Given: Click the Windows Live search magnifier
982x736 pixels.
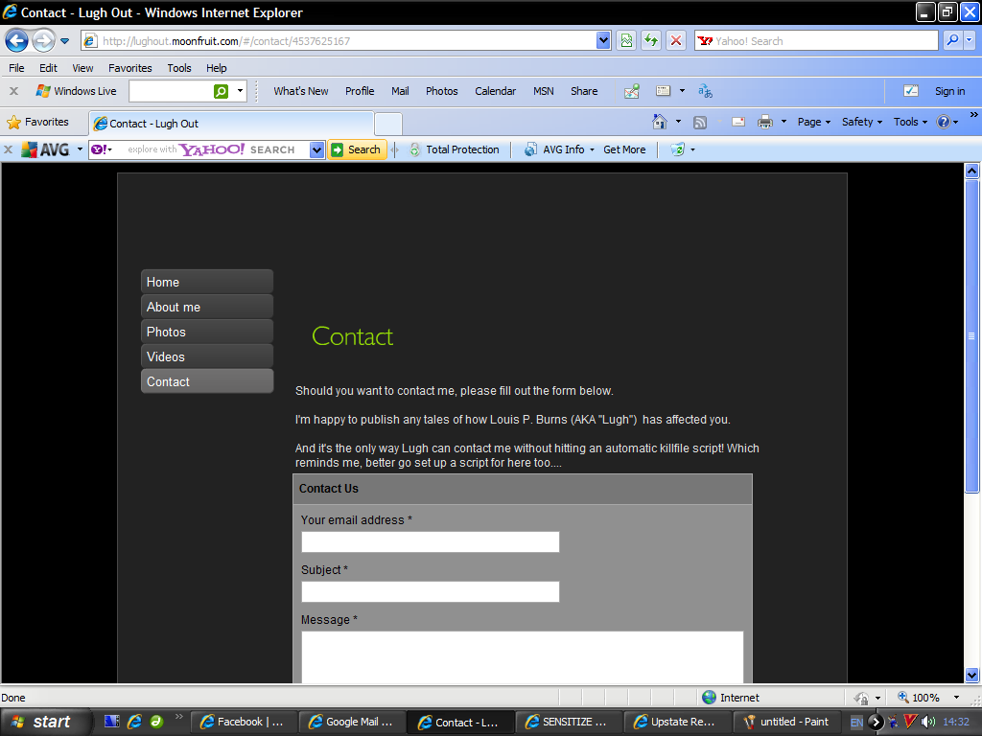Looking at the screenshot, I should click(x=221, y=91).
